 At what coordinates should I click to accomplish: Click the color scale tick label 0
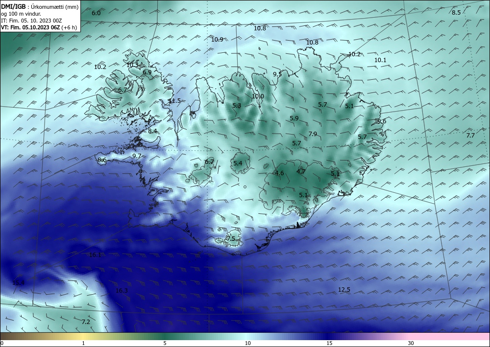[2, 343]
